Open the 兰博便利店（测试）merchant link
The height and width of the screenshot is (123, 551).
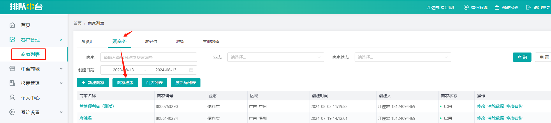[x=97, y=106]
